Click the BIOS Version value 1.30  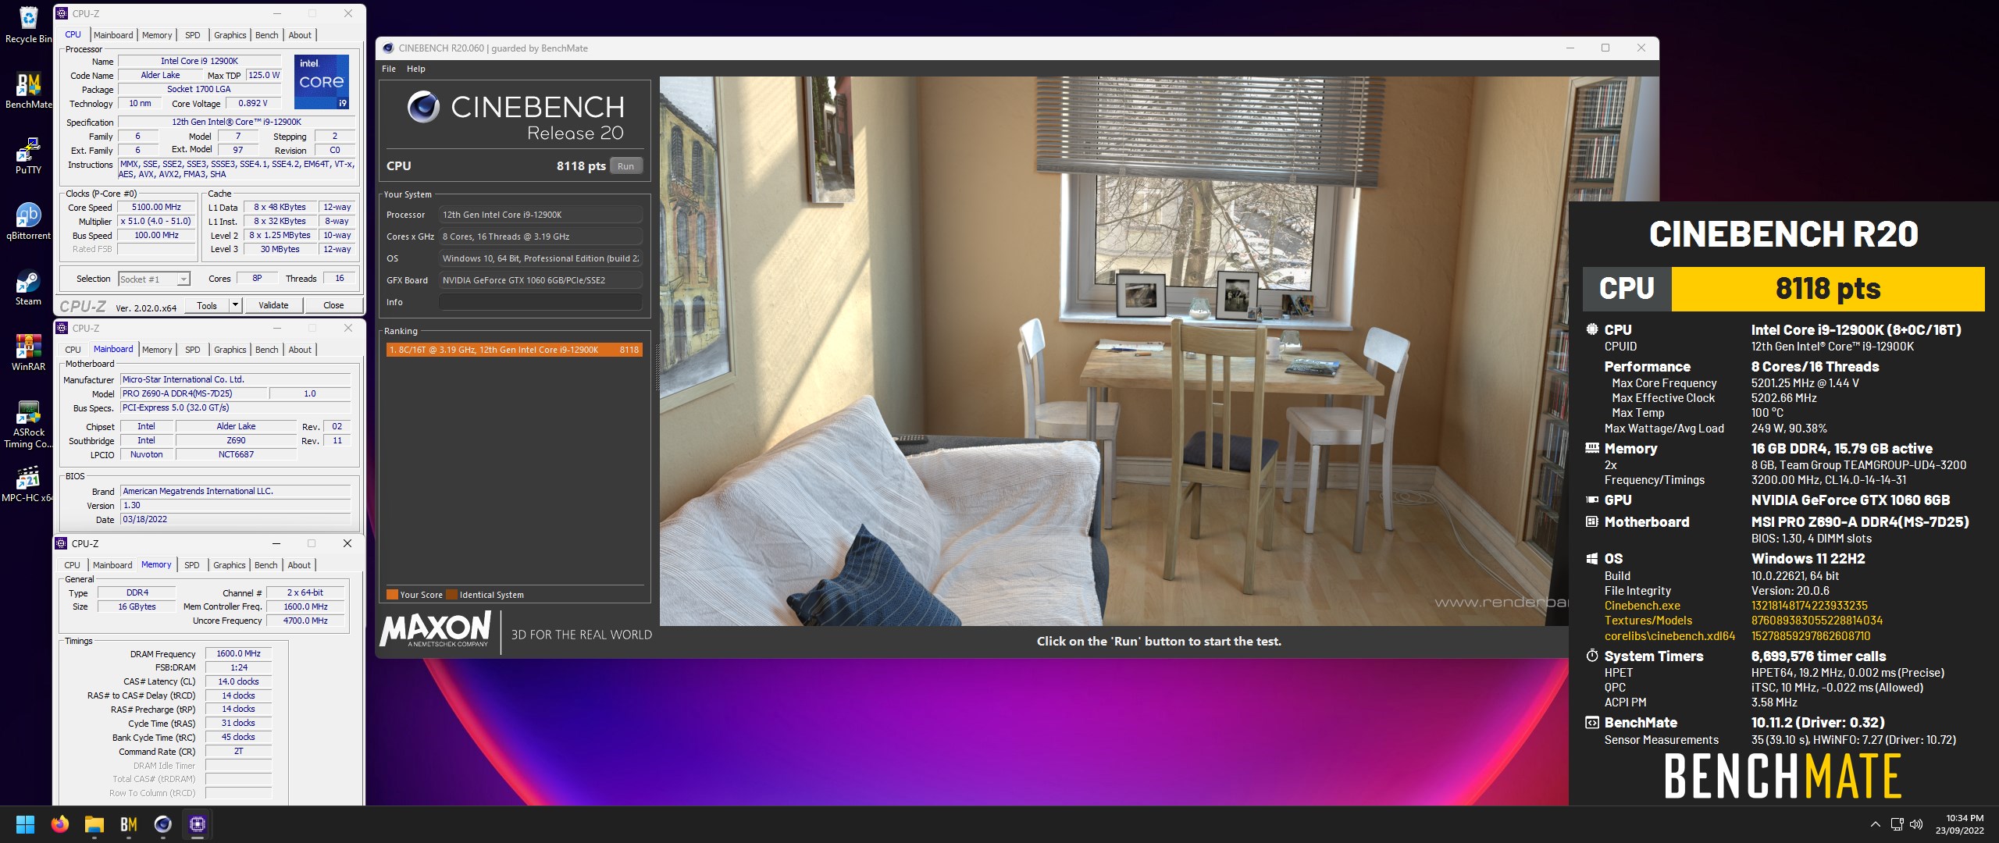236,505
